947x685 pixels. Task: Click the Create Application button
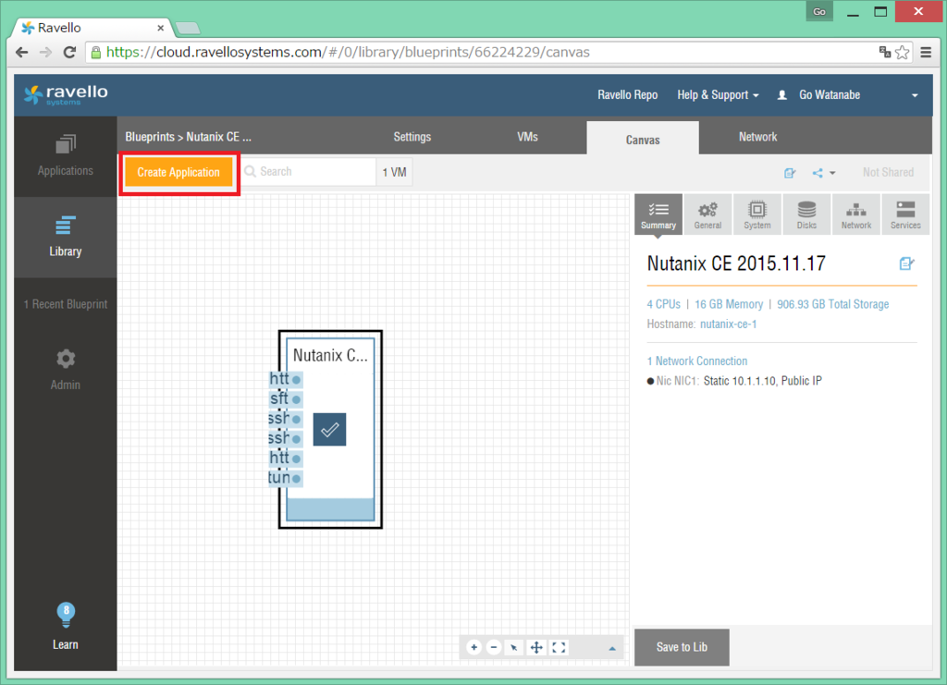178,173
